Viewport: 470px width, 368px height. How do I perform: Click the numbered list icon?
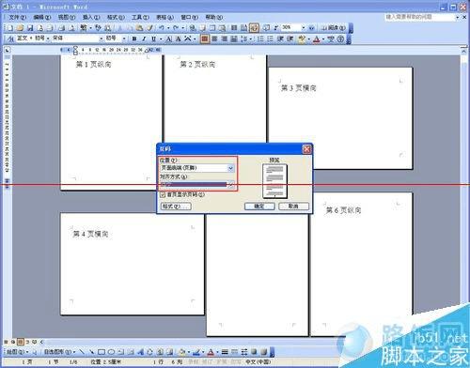click(260, 38)
